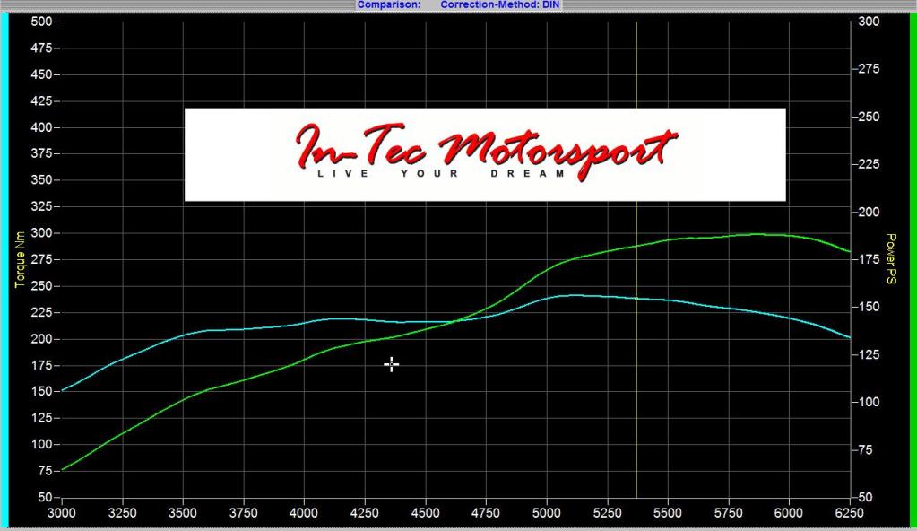
Task: Click the 225 torque axis value on left
Action: click(41, 312)
